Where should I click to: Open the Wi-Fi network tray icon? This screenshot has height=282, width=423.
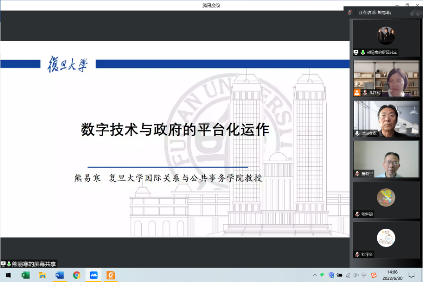click(x=348, y=275)
